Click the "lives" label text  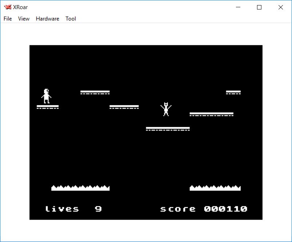point(62,209)
